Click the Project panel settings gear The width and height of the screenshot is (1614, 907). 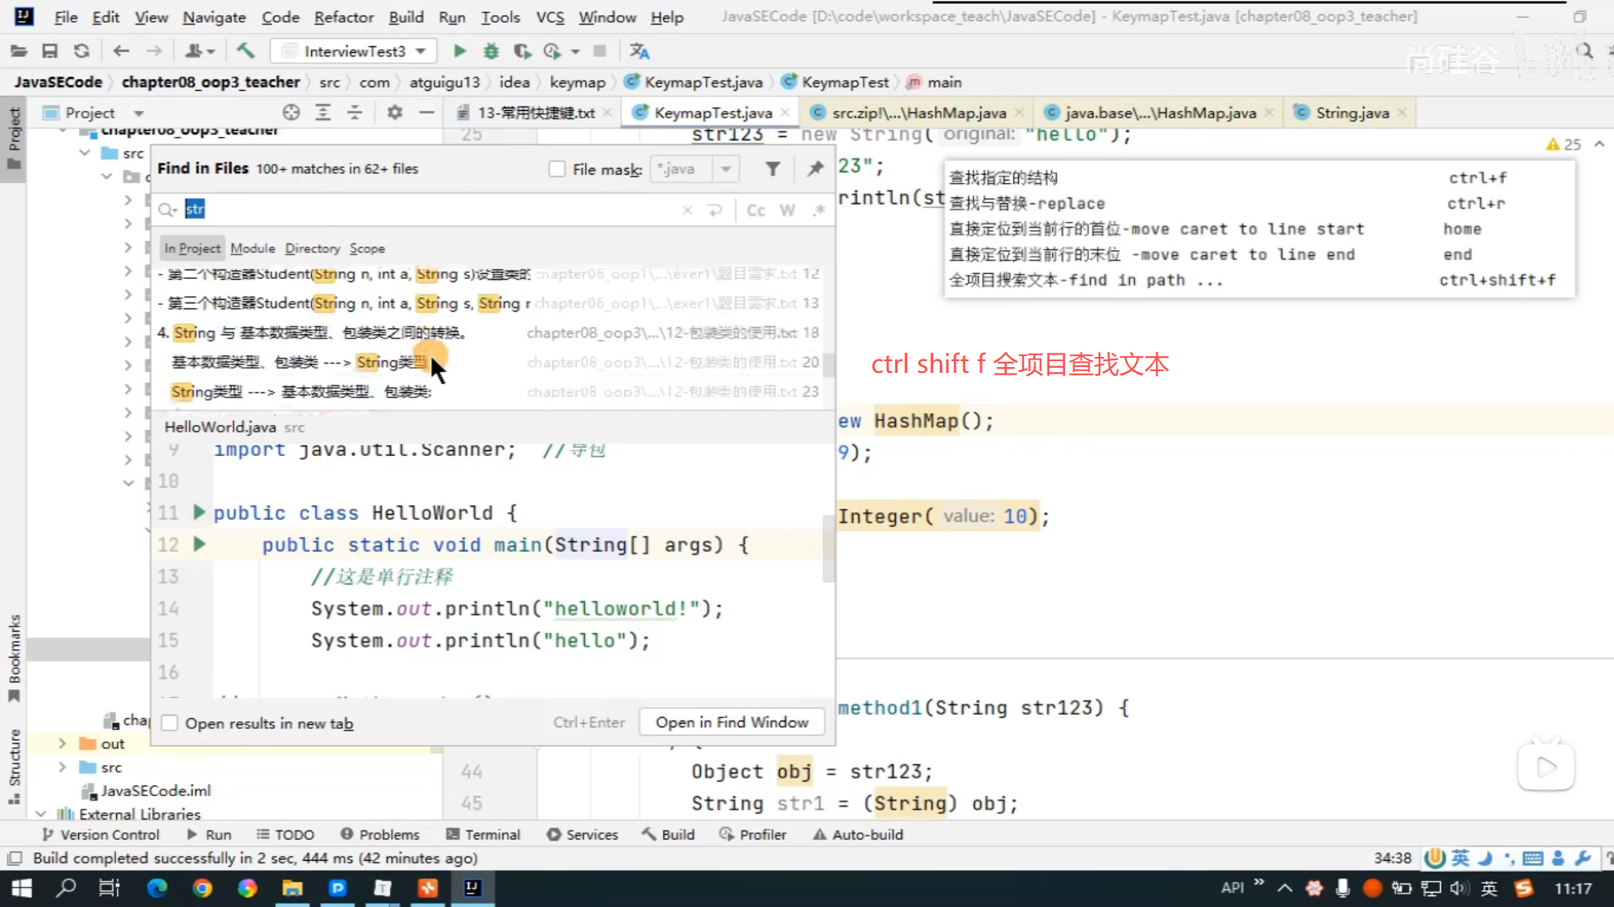[x=394, y=113]
